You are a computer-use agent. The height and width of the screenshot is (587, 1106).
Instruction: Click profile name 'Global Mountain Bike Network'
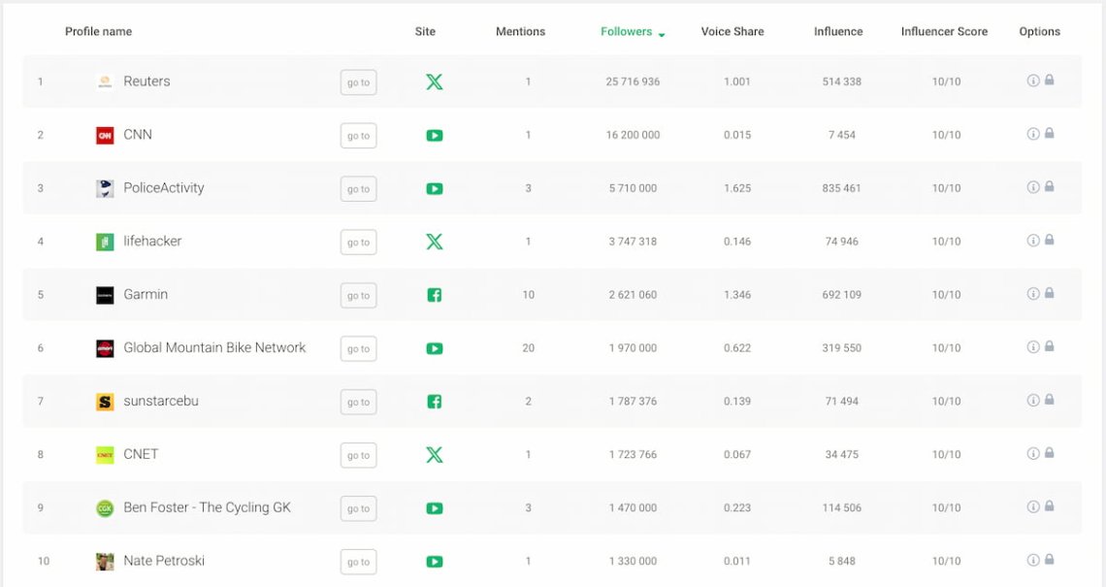214,347
